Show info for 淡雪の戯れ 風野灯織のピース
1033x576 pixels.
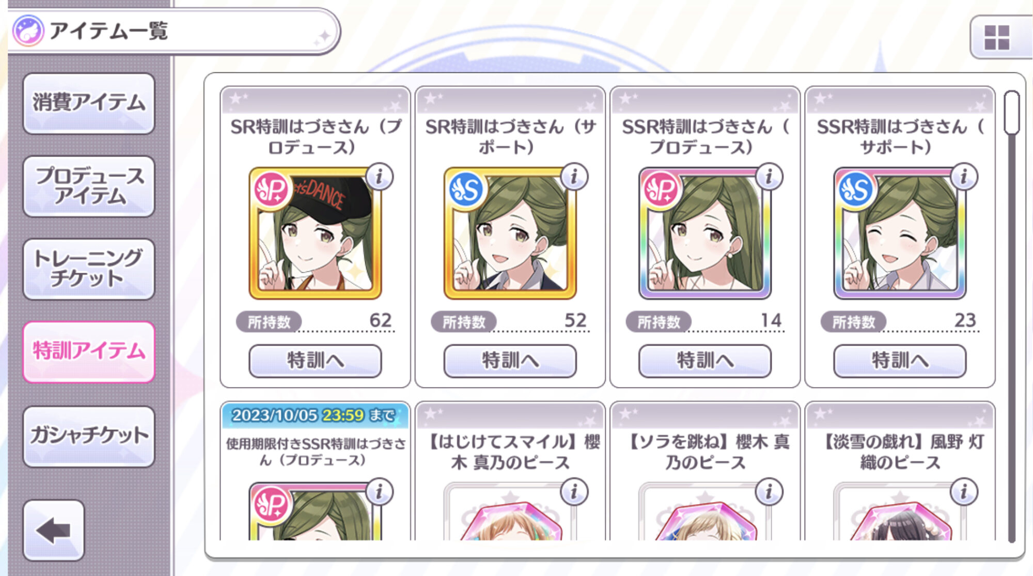pyautogui.click(x=964, y=492)
